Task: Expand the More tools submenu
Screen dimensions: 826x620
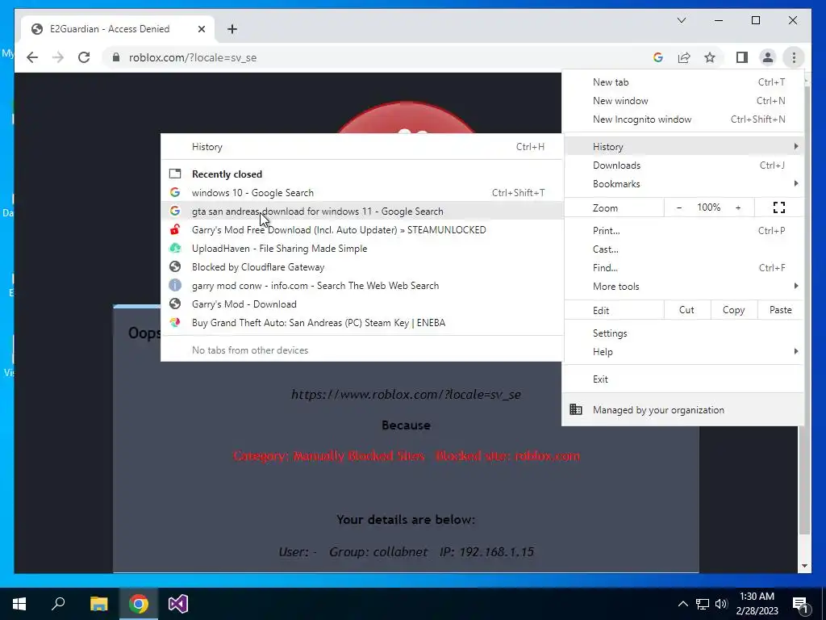Action: tap(683, 287)
